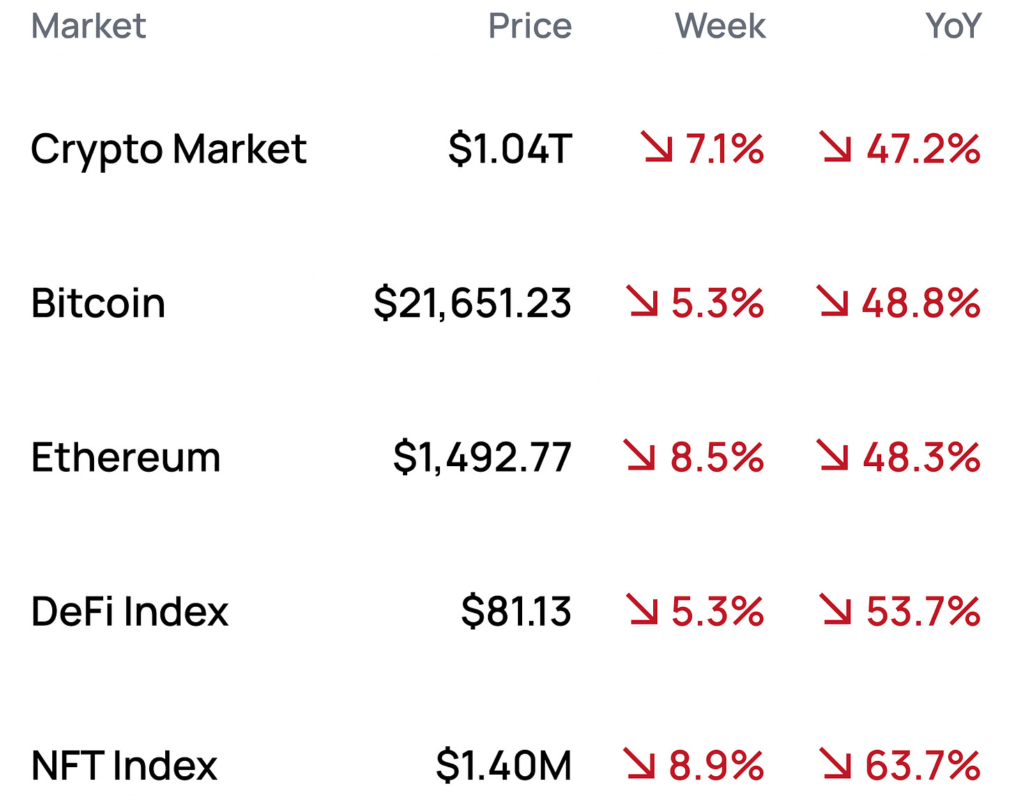Click the Crypto Market YoY down arrow

pyautogui.click(x=836, y=148)
